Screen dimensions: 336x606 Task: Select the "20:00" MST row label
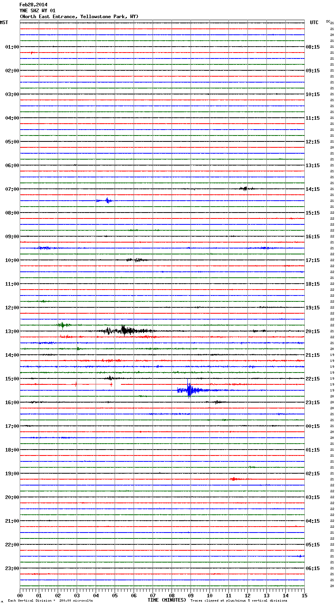tap(12, 497)
